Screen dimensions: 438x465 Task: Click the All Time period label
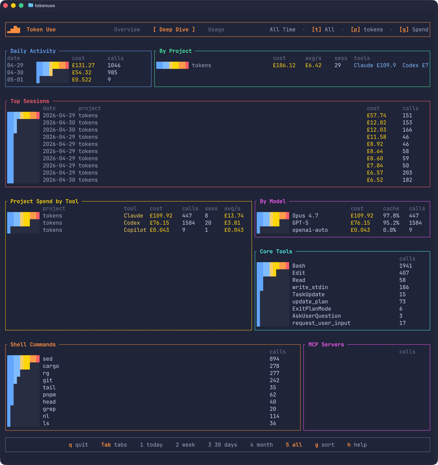[283, 30]
